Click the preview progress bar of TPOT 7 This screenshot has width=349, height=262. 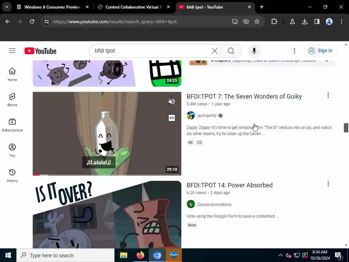(107, 175)
